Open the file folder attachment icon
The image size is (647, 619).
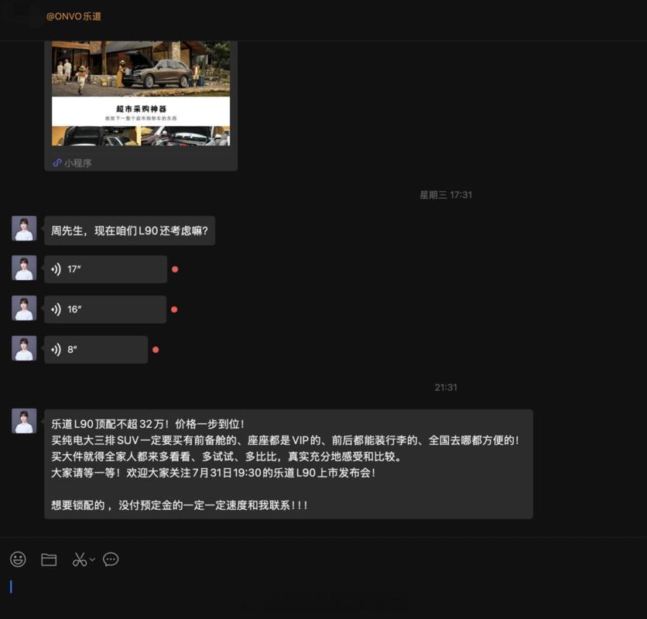click(x=49, y=559)
